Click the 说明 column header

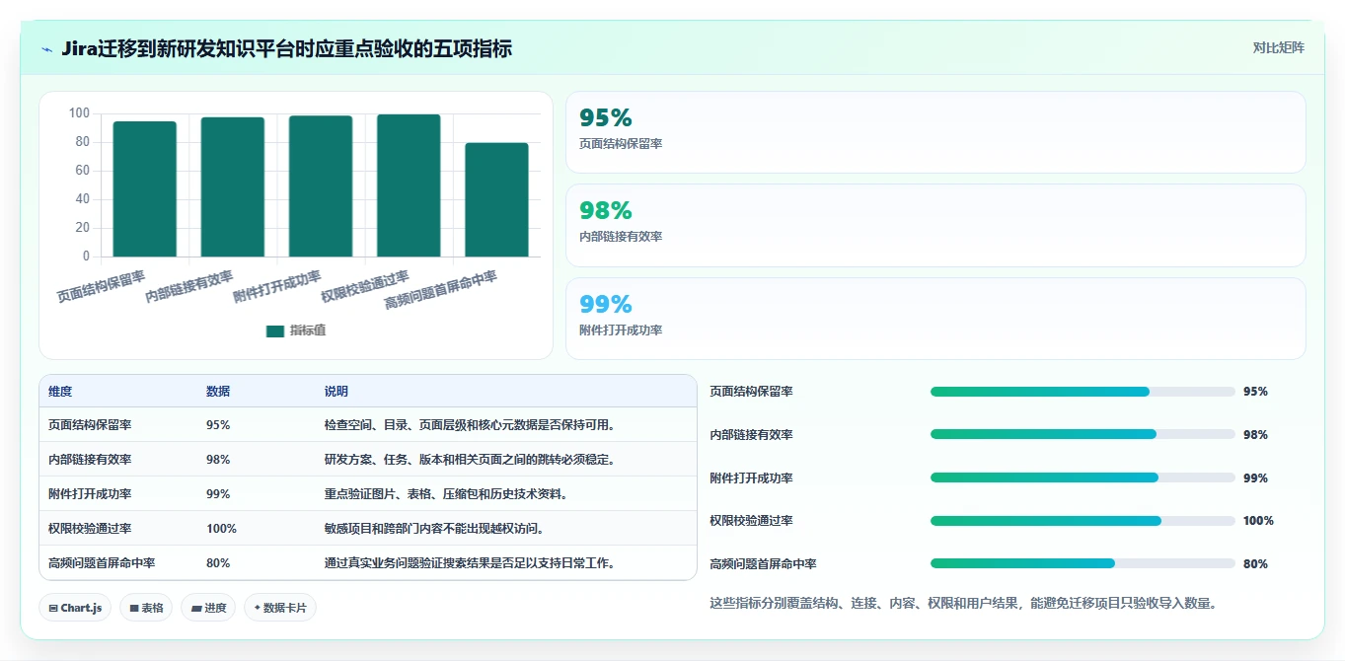pyautogui.click(x=336, y=392)
